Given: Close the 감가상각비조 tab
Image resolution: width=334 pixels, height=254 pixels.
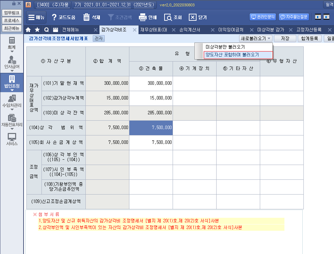Looking at the screenshot, I should click(x=135, y=30).
